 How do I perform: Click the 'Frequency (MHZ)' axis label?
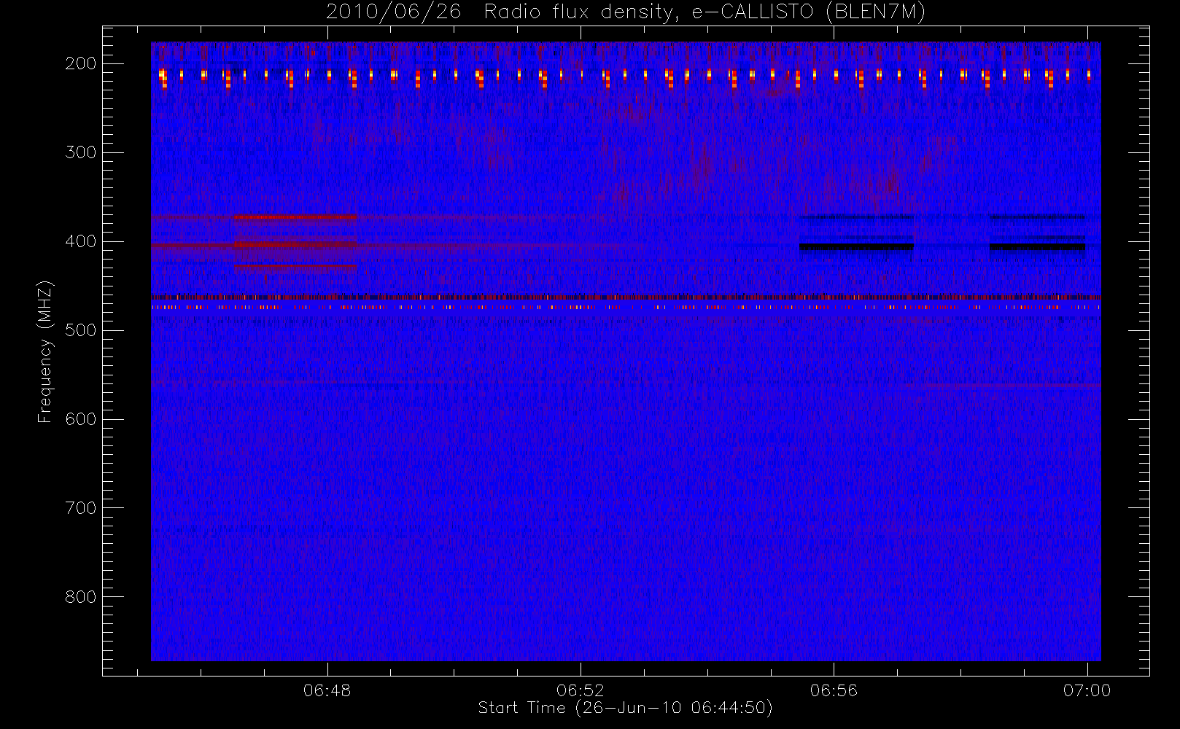tap(45, 351)
